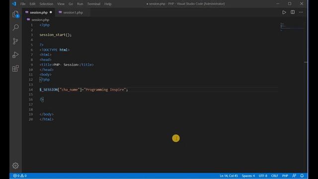Click the "Programming Inspire" string

pyautogui.click(x=105, y=89)
